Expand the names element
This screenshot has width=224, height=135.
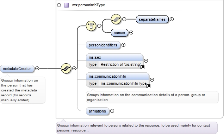(131, 32)
